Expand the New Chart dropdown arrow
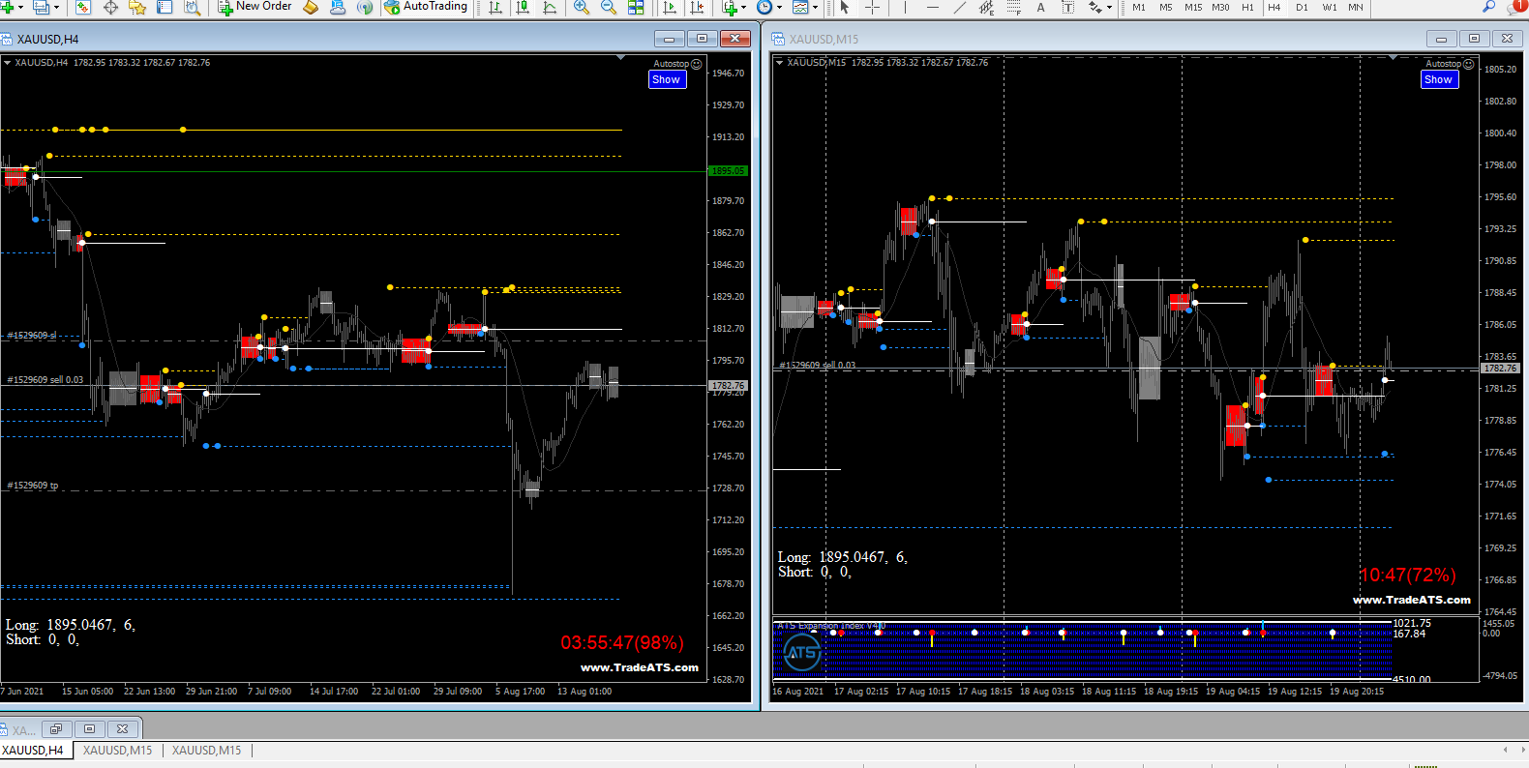This screenshot has height=768, width=1529. coord(21,7)
